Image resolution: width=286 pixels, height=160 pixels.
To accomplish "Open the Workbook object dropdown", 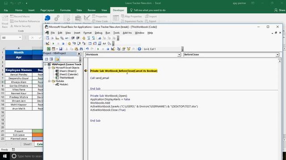I will [x=179, y=55].
